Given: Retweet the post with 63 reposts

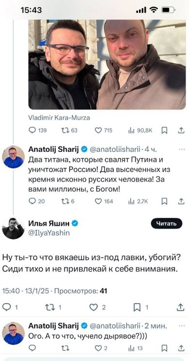Looking at the screenshot, I should (69, 130).
